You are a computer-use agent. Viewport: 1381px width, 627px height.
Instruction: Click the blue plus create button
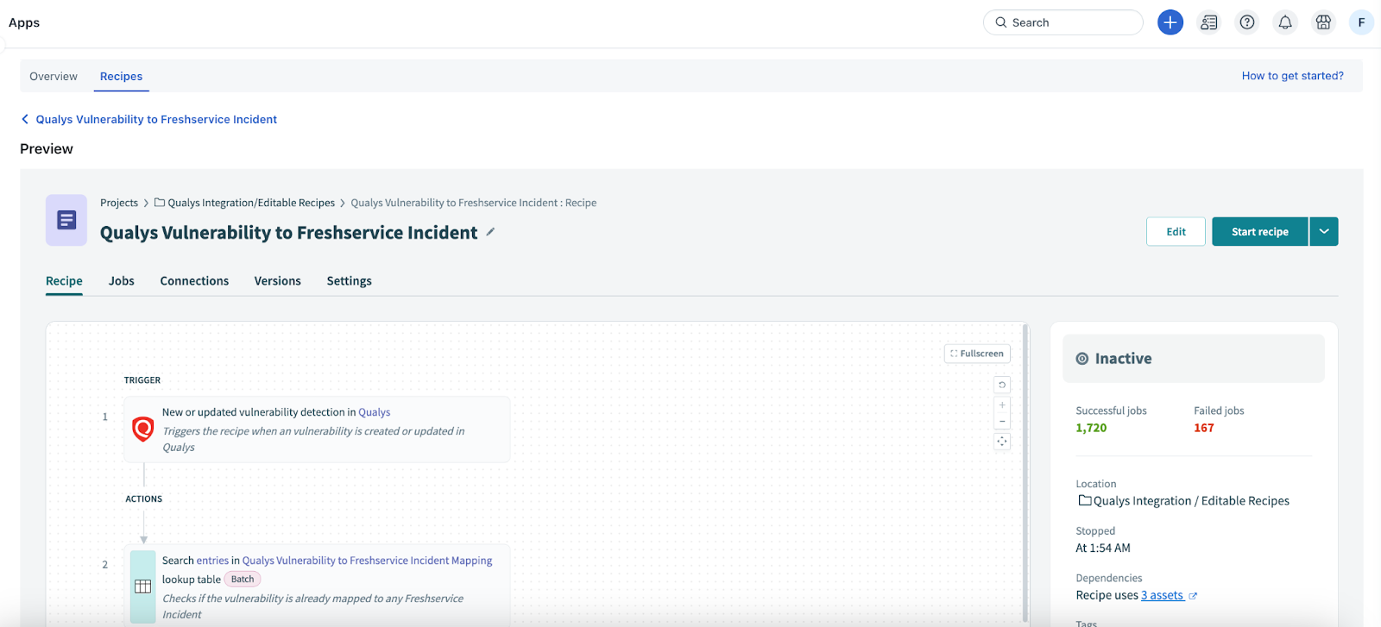click(x=1170, y=22)
